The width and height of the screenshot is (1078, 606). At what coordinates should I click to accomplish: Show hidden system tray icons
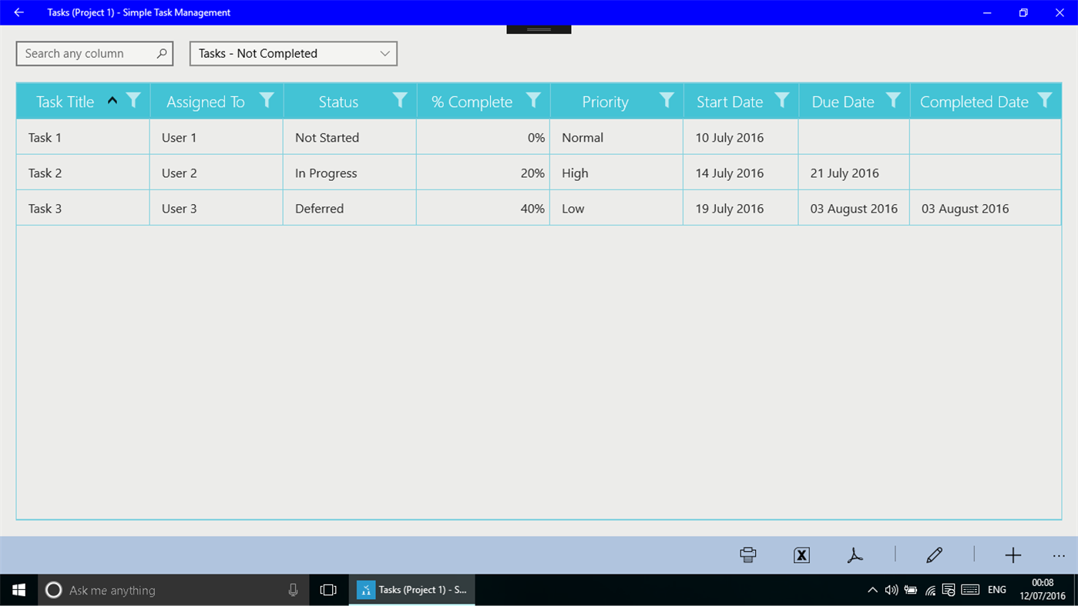[x=871, y=589]
